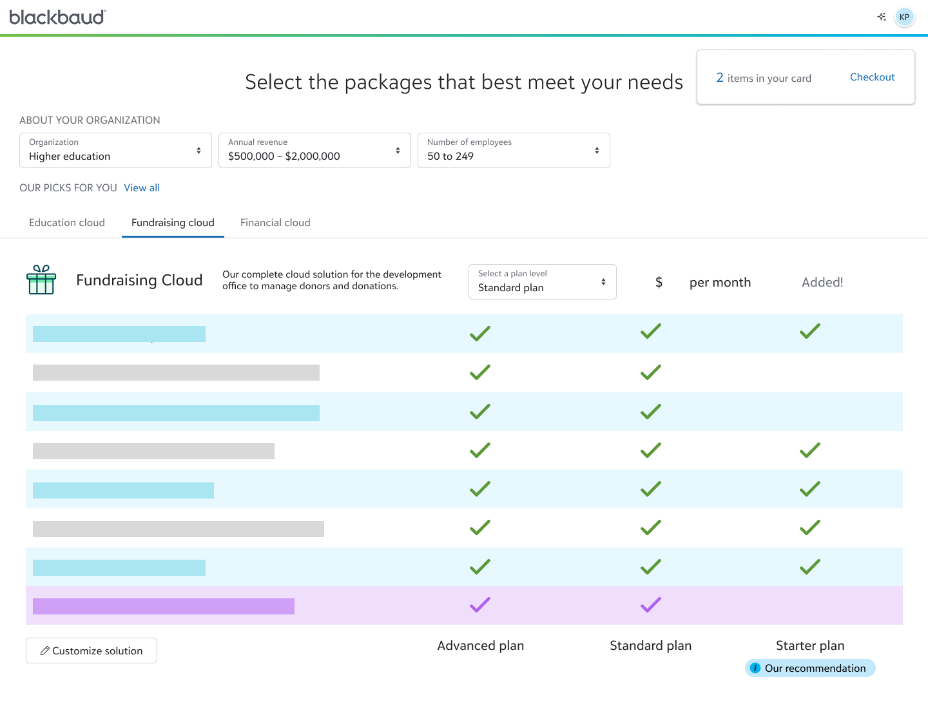Click the dollar sign price symbol
The height and width of the screenshot is (722, 928).
pyautogui.click(x=659, y=282)
